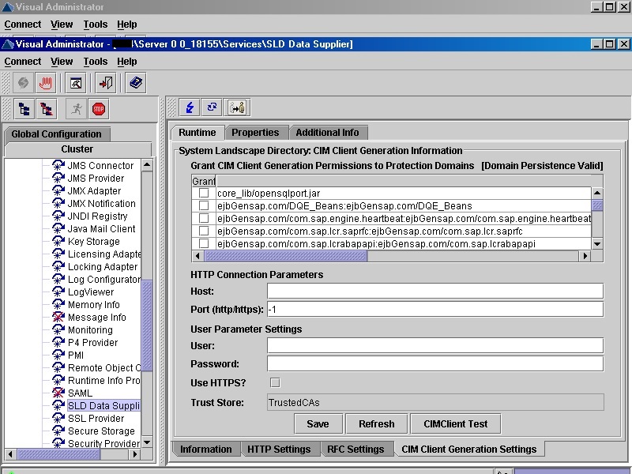Click the Cluster tab header

[77, 149]
